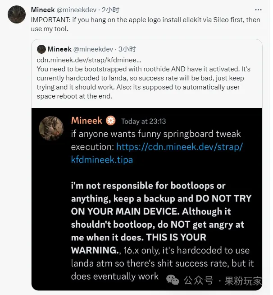Click the orange Mineek username in the Discord message

pos(87,121)
